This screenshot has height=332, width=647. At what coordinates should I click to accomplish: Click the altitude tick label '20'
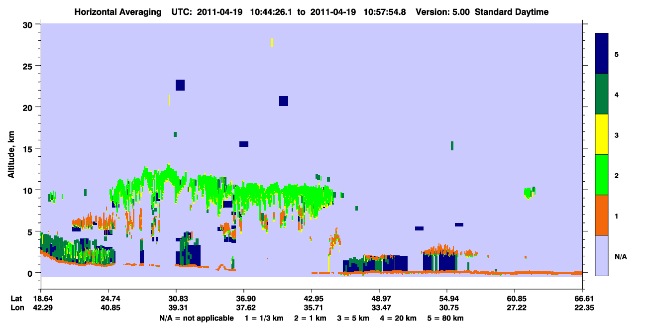coord(29,108)
